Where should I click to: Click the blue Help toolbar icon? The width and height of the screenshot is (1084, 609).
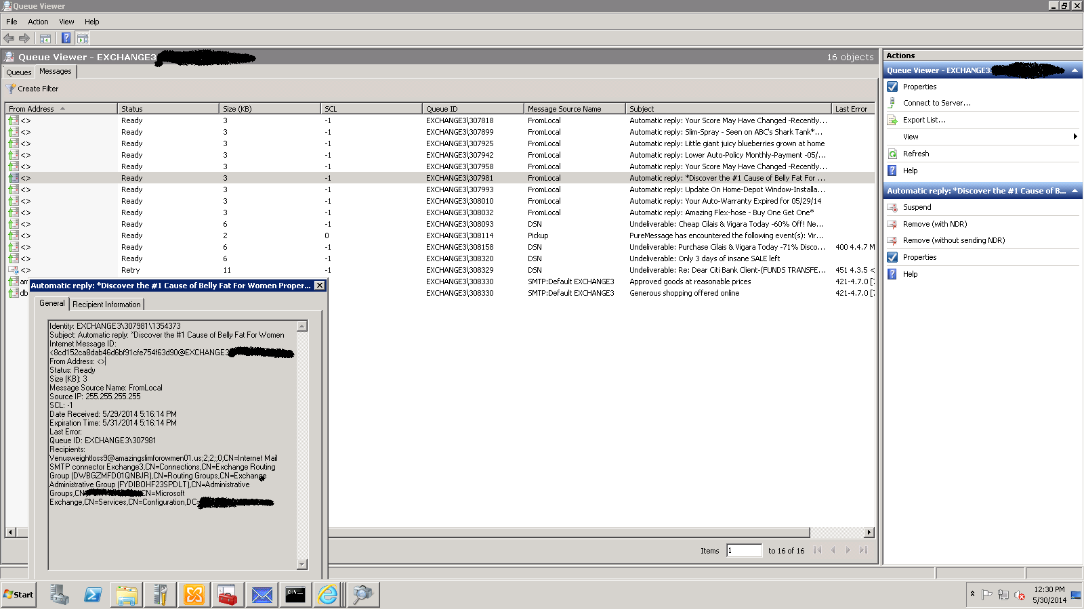coord(66,38)
